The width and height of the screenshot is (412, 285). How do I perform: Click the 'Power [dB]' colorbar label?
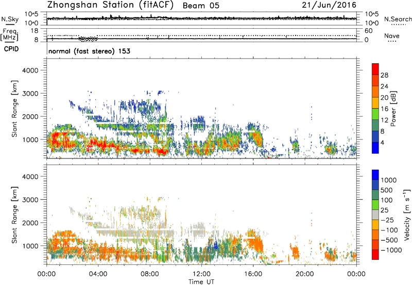pos(393,109)
